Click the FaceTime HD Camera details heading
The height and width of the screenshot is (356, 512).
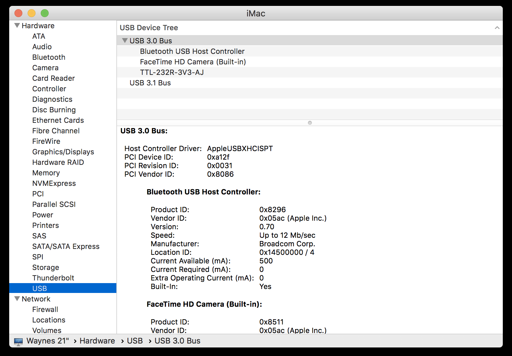point(204,304)
